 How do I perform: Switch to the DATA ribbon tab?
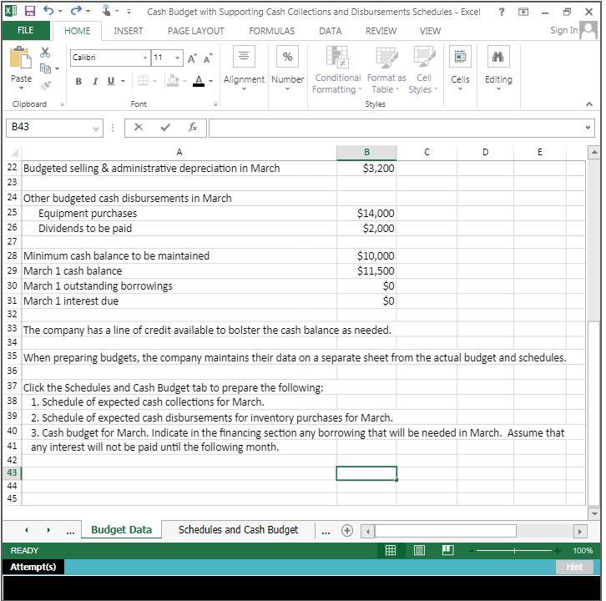pyautogui.click(x=330, y=31)
